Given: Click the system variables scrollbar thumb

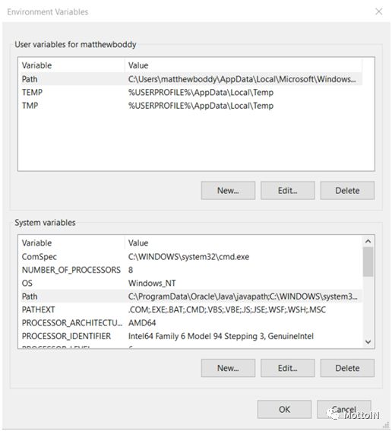Looking at the screenshot, I should pos(368,261).
